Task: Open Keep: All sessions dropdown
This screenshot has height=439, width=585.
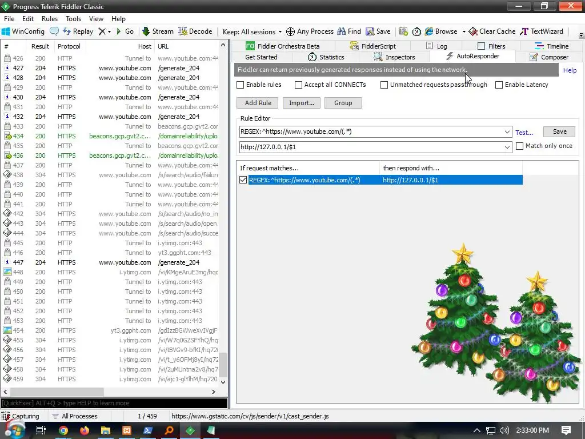Action: tap(252, 32)
